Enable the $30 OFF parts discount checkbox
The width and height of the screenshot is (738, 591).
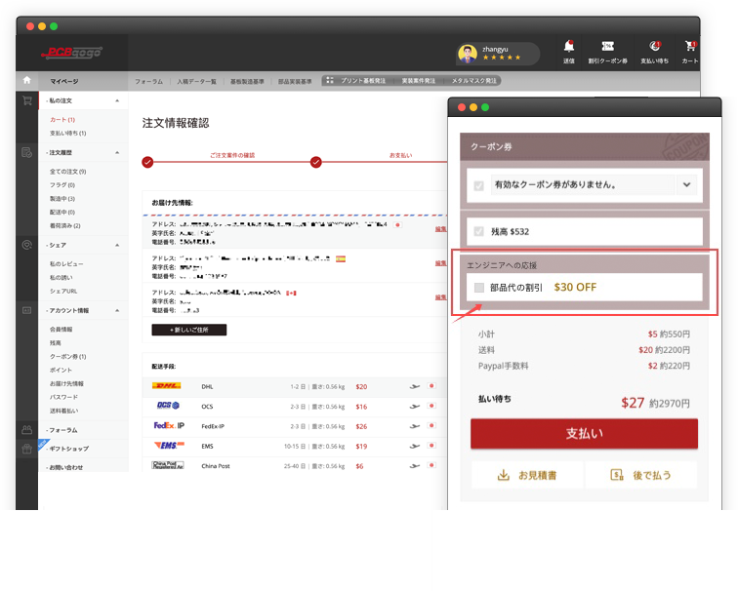[x=479, y=288]
